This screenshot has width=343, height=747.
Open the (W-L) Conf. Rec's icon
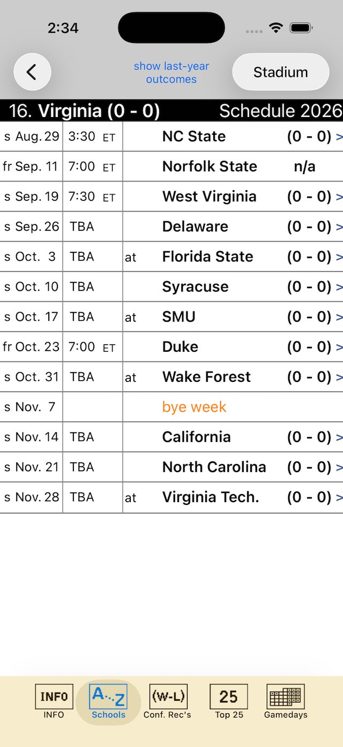pos(168,697)
